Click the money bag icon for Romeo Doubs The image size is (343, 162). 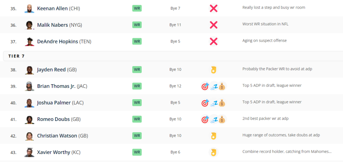(x=222, y=119)
